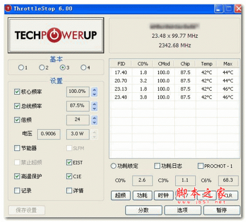Viewport: 246px width, 222px height.
Task: Enable the 节能器 checkbox
Action: [x=17, y=148]
